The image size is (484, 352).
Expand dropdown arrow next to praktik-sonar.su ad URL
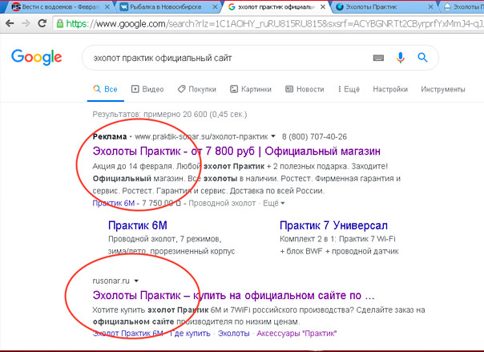coord(273,136)
